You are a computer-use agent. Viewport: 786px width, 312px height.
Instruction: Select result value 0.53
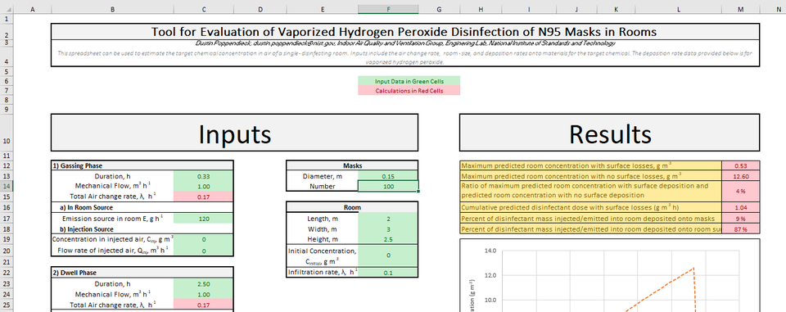click(740, 165)
